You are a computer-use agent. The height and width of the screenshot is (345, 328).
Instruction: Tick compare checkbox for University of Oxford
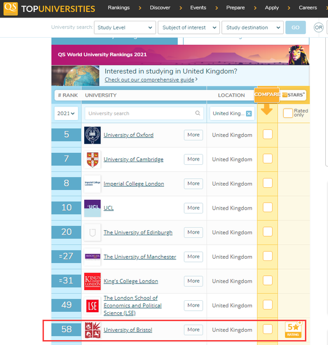[268, 134]
